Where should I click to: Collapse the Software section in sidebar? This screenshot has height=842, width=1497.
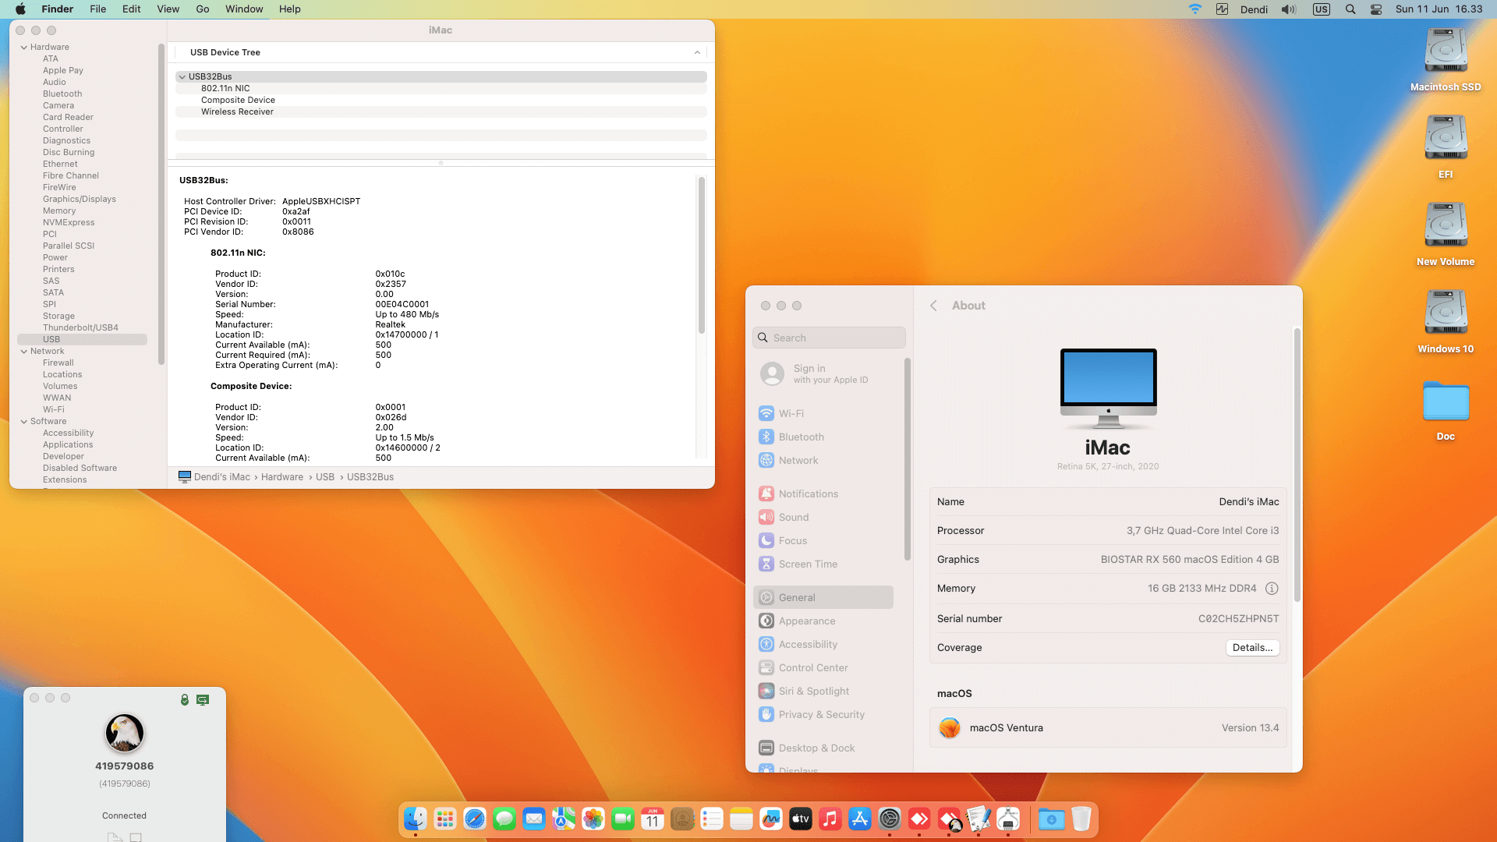(23, 422)
